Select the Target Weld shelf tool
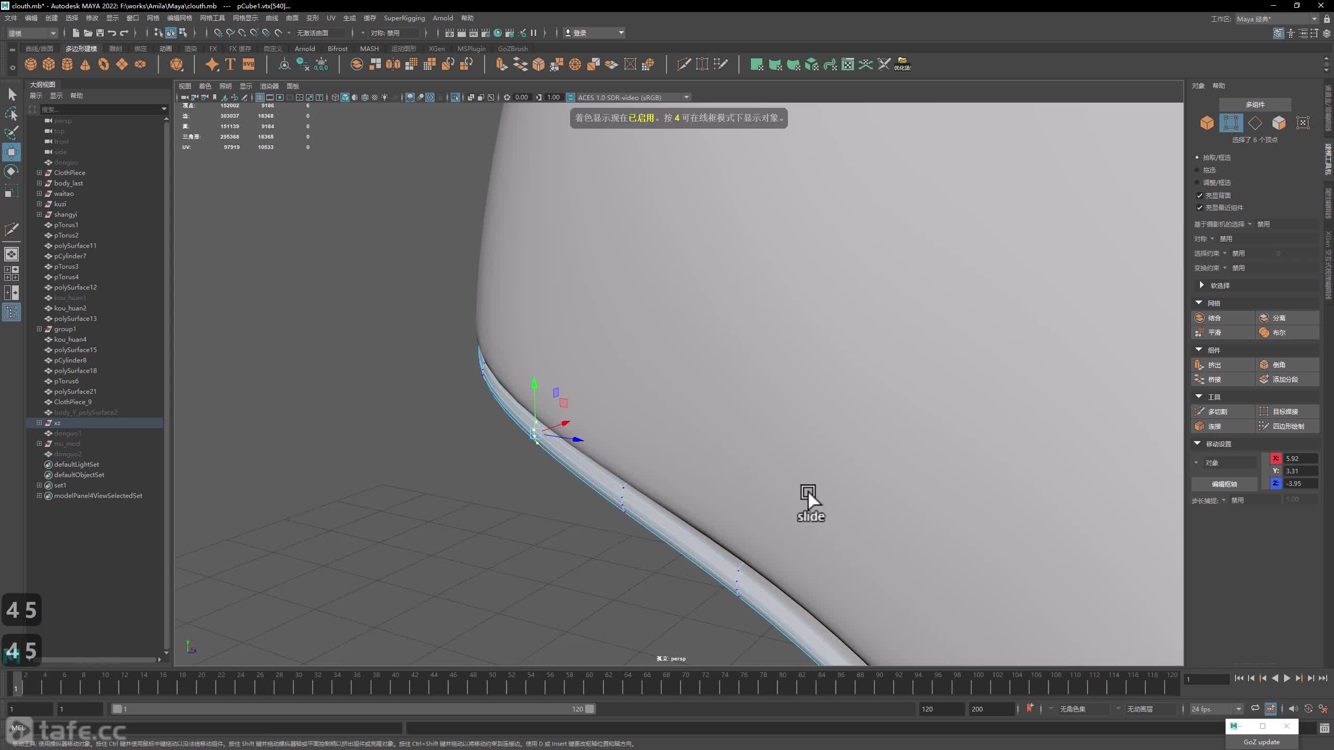This screenshot has width=1334, height=750. (x=702, y=64)
